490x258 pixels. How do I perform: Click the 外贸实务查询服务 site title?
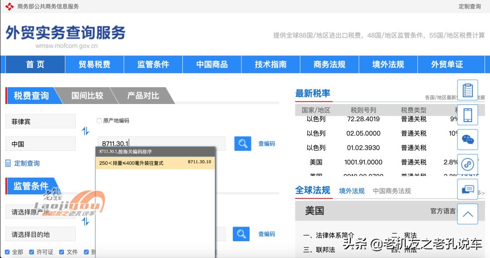(66, 33)
